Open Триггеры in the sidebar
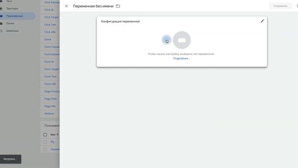 coord(12,8)
